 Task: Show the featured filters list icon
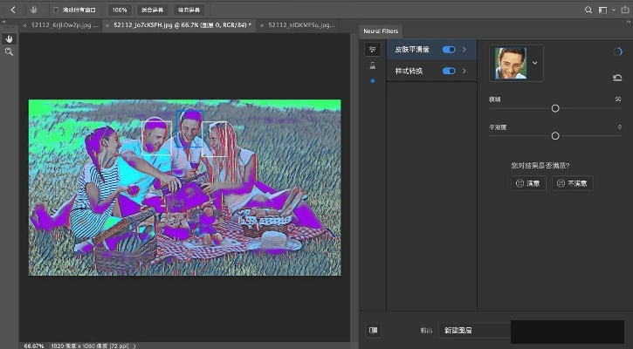(x=373, y=50)
